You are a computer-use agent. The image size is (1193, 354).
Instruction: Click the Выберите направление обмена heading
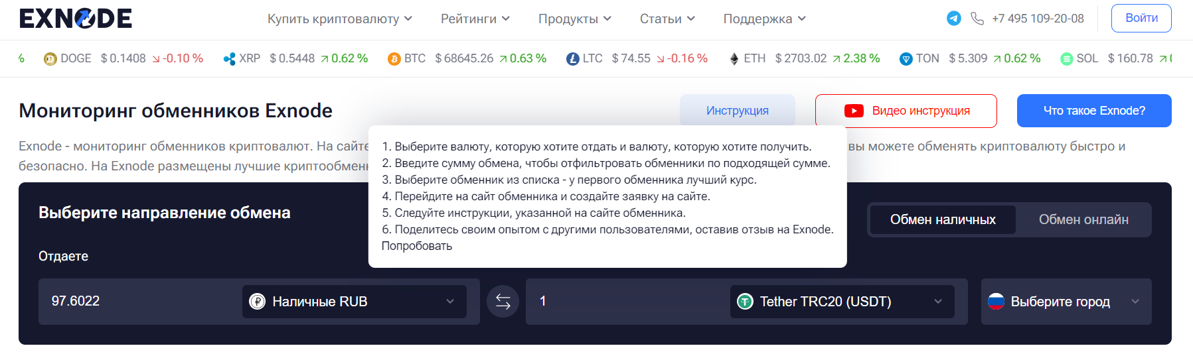165,213
